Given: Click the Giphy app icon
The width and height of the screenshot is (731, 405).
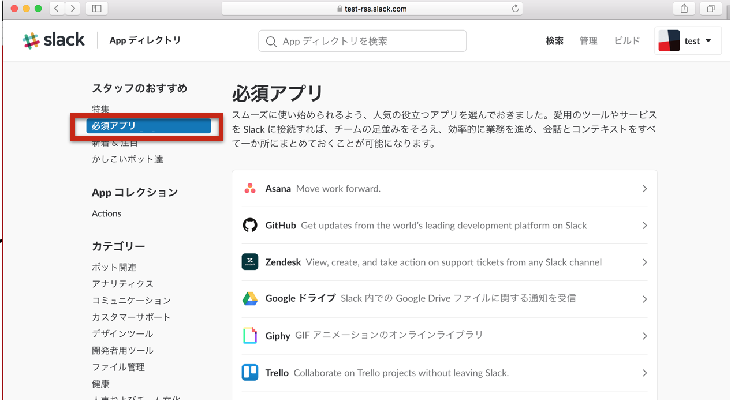Looking at the screenshot, I should click(x=250, y=335).
